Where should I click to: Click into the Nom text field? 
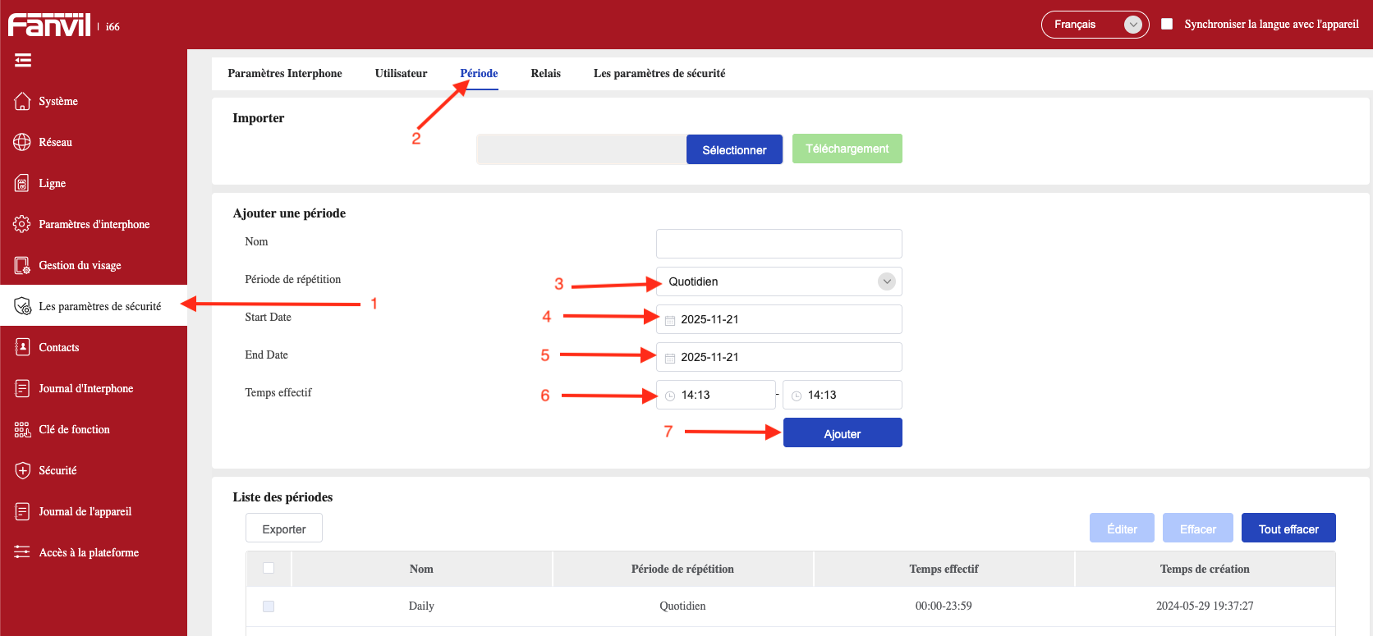coord(778,244)
